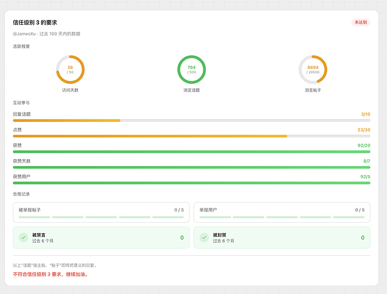Click the 互动参与 section heading
This screenshot has height=294, width=387.
21,103
